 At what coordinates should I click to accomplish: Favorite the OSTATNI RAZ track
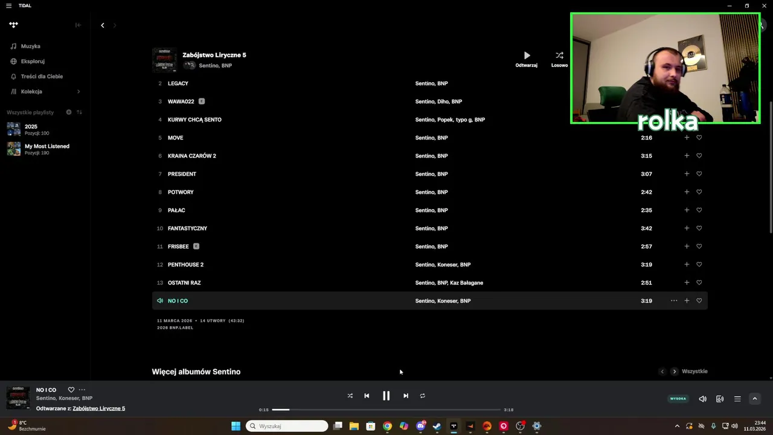pos(699,283)
